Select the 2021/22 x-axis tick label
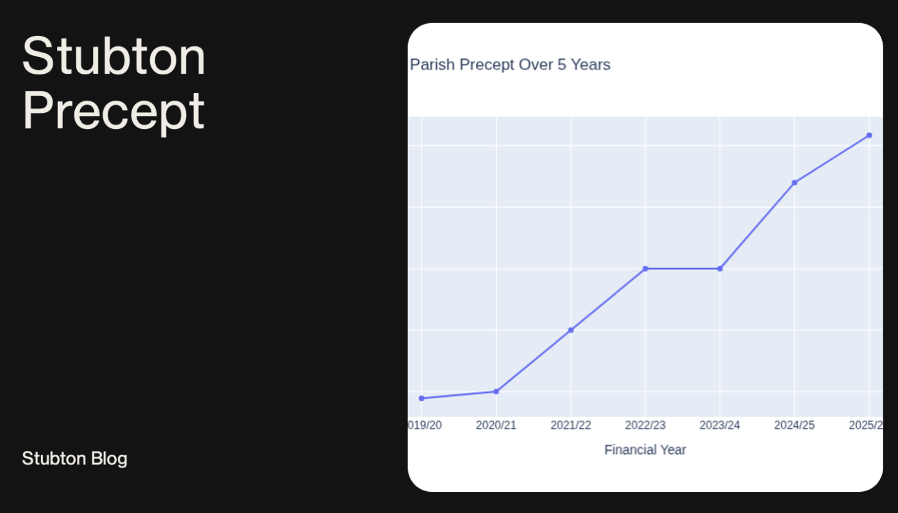 571,425
